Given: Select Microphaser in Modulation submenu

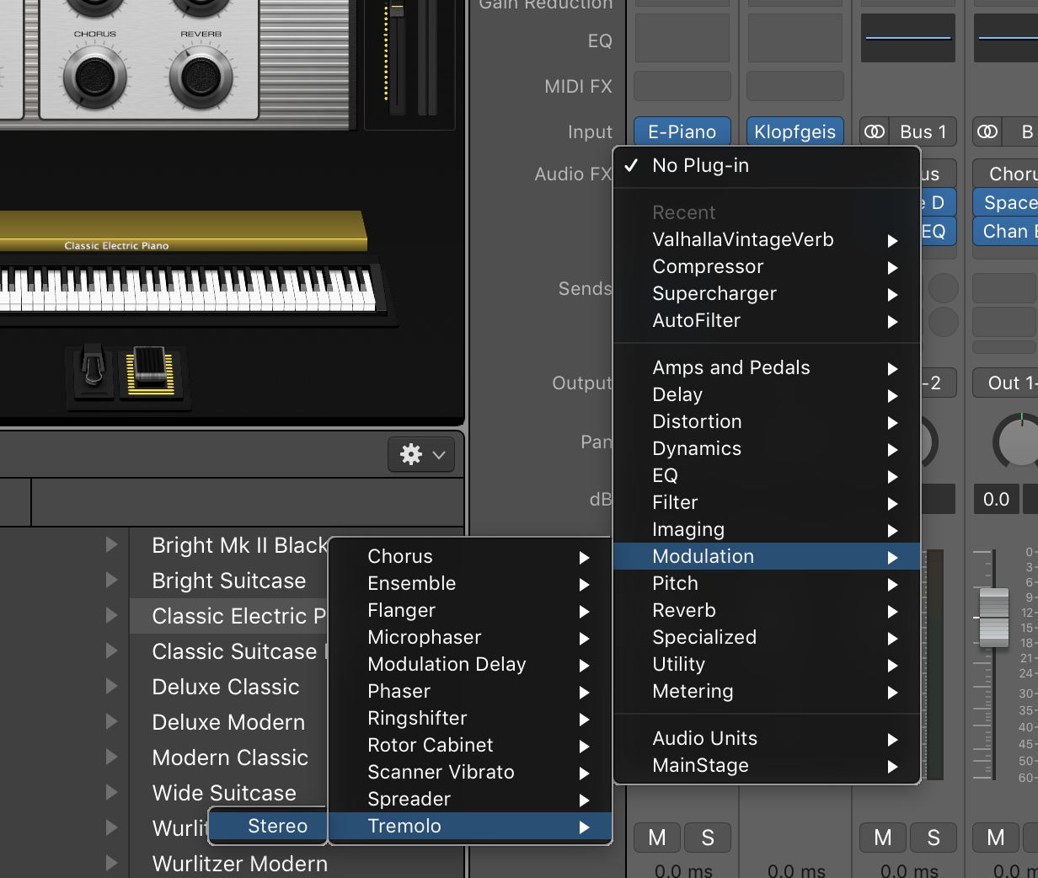Looking at the screenshot, I should (469, 638).
